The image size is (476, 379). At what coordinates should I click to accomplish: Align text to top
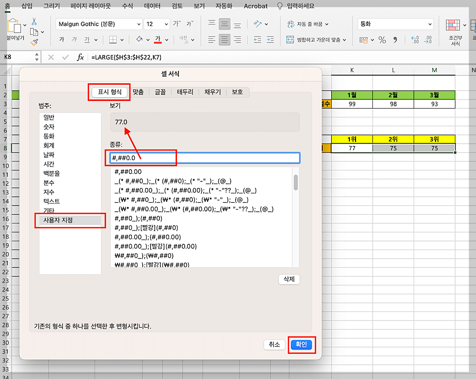tap(212, 24)
